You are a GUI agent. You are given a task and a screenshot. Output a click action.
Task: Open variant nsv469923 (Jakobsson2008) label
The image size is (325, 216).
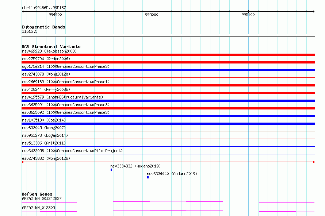coord(49,51)
